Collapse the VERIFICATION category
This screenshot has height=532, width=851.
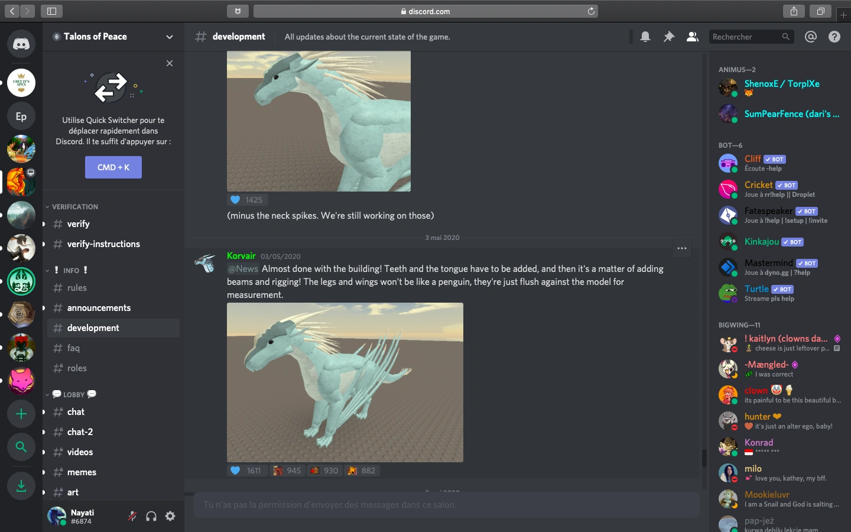click(x=74, y=207)
